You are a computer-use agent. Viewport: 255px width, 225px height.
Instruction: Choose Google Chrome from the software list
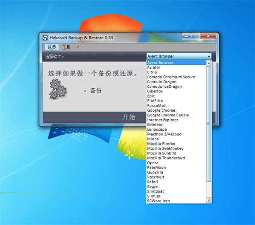pos(161,110)
